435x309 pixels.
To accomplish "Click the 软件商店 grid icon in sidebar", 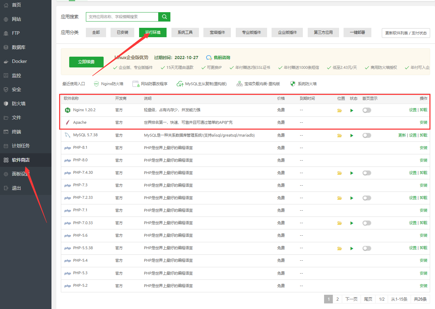I will [x=6, y=160].
